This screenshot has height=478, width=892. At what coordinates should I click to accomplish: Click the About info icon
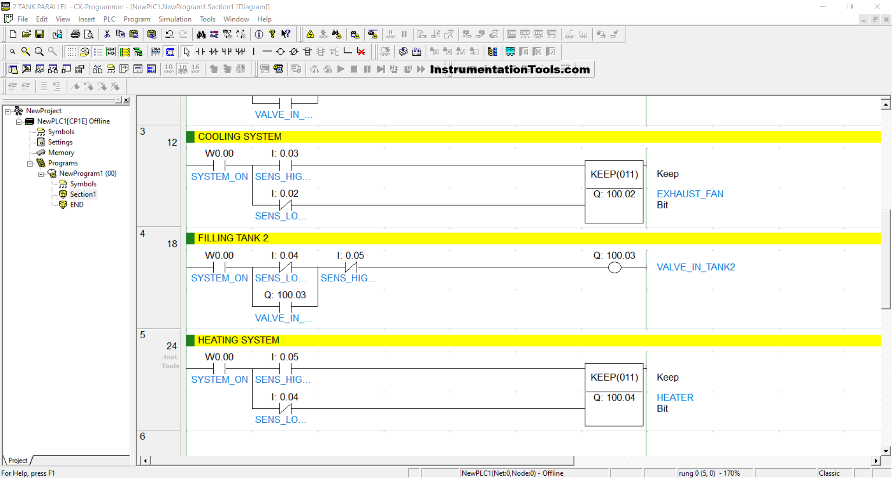259,34
